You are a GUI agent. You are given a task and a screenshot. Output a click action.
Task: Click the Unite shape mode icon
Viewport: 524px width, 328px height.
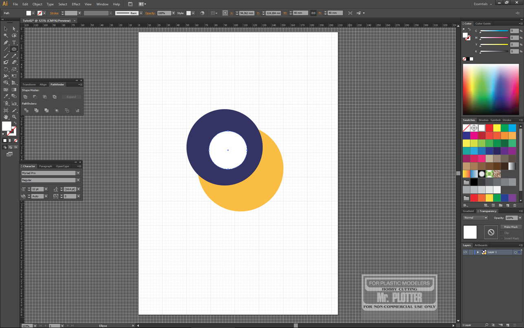pyautogui.click(x=25, y=97)
